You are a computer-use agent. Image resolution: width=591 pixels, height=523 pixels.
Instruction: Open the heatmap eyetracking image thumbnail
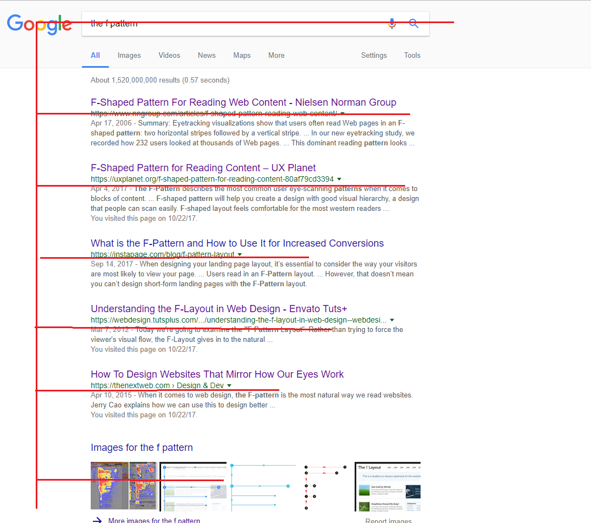[124, 486]
